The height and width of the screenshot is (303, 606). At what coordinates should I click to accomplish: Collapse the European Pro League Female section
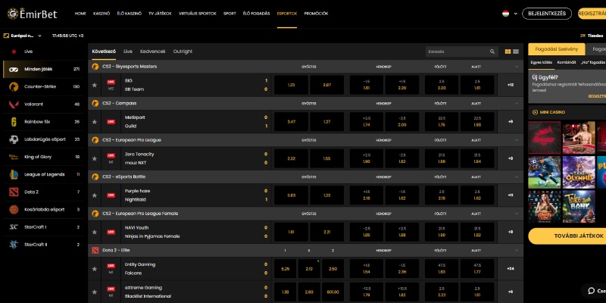click(517, 214)
